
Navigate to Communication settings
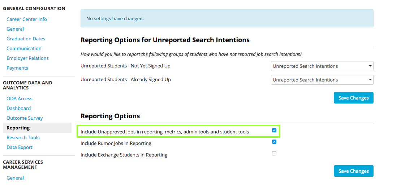(x=24, y=48)
